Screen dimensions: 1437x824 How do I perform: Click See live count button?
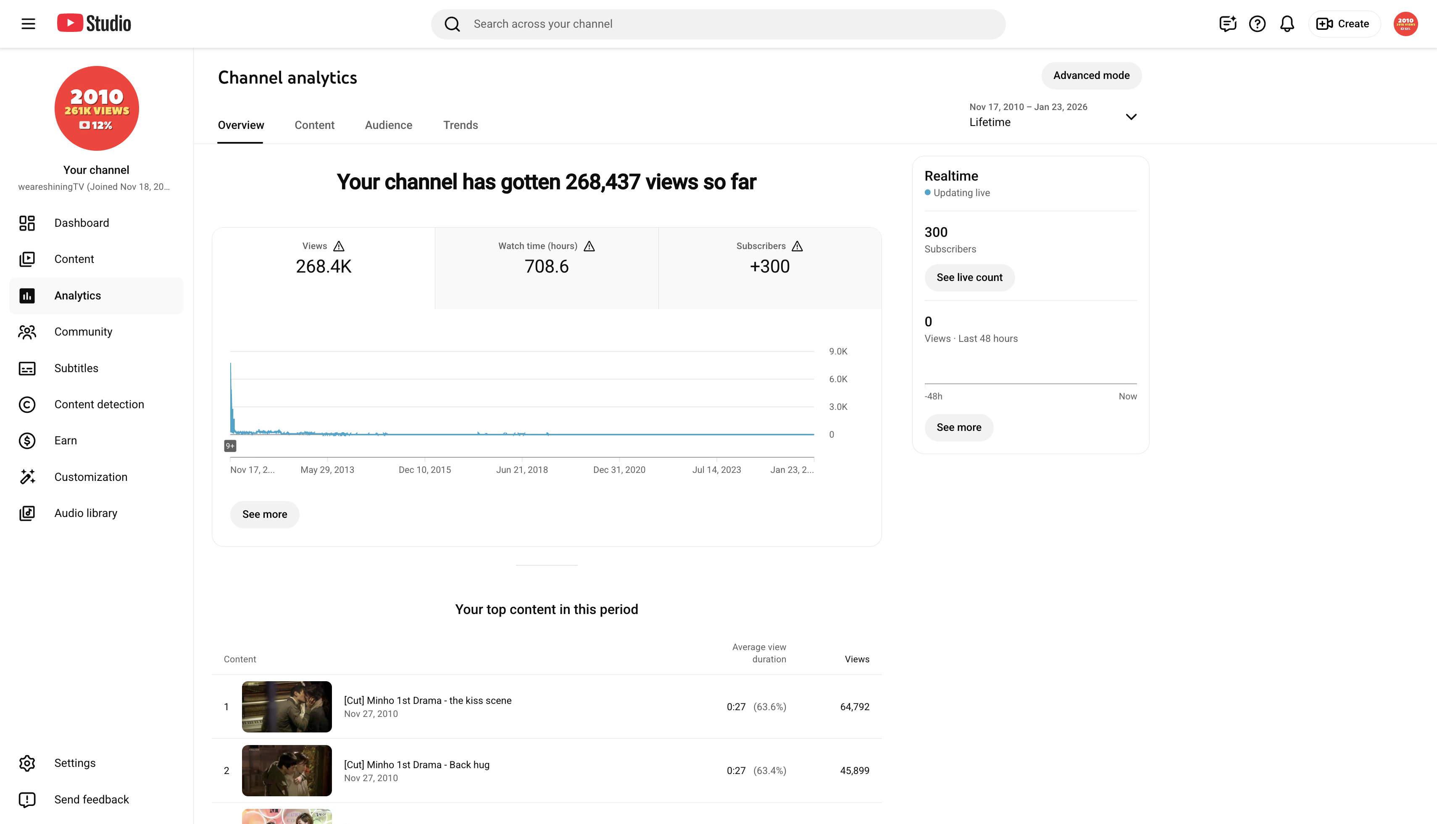[x=969, y=277]
